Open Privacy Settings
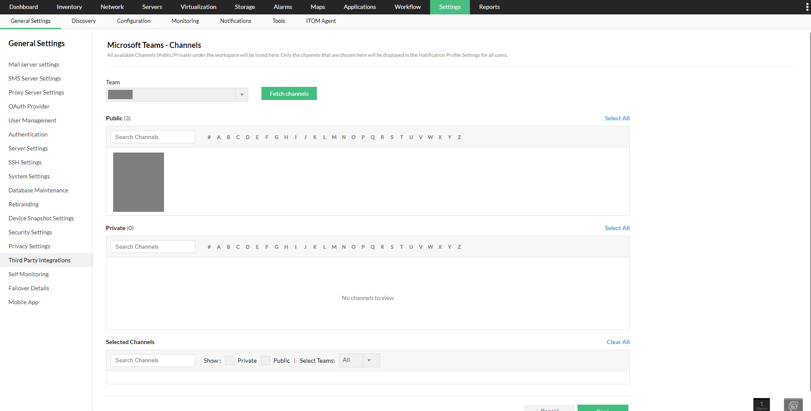Image resolution: width=811 pixels, height=411 pixels. 29,246
